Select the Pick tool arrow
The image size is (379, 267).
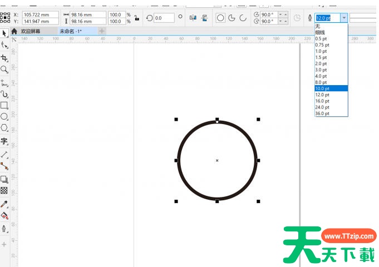click(4, 33)
